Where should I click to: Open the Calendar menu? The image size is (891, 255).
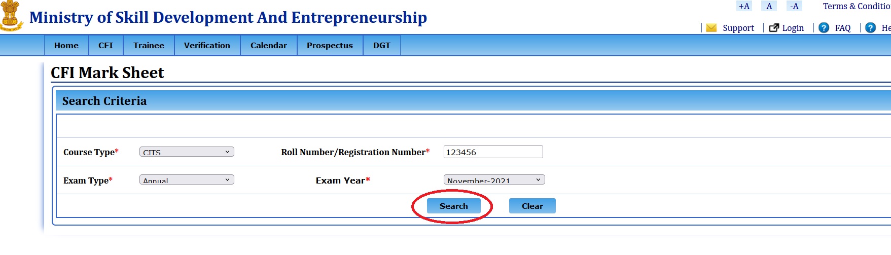click(268, 45)
